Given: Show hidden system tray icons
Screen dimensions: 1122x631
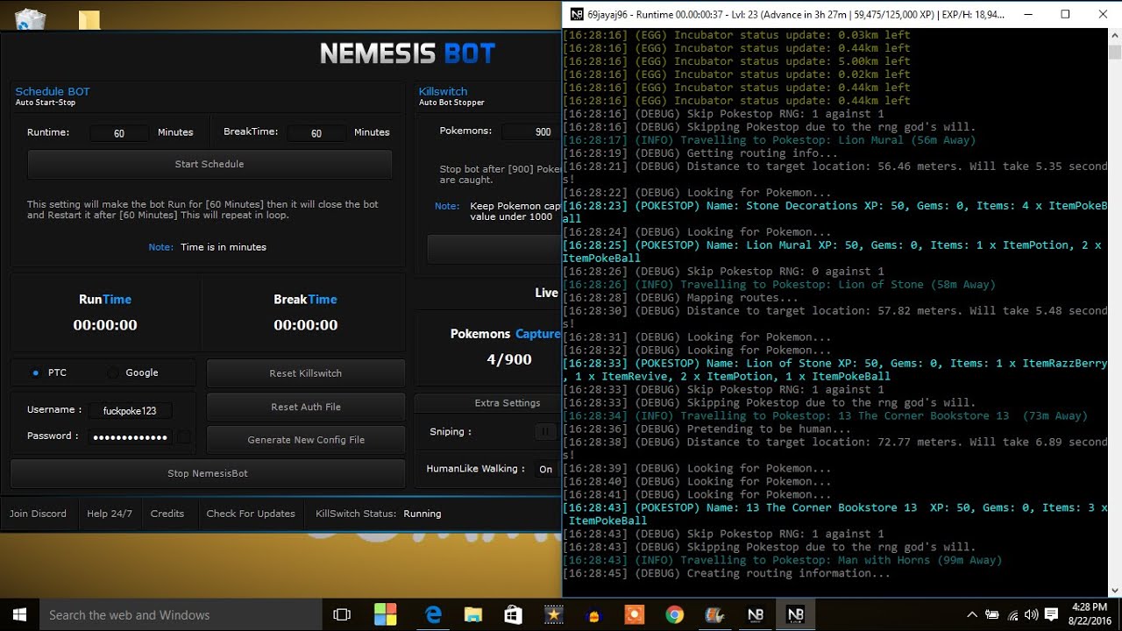Looking at the screenshot, I should pos(971,615).
